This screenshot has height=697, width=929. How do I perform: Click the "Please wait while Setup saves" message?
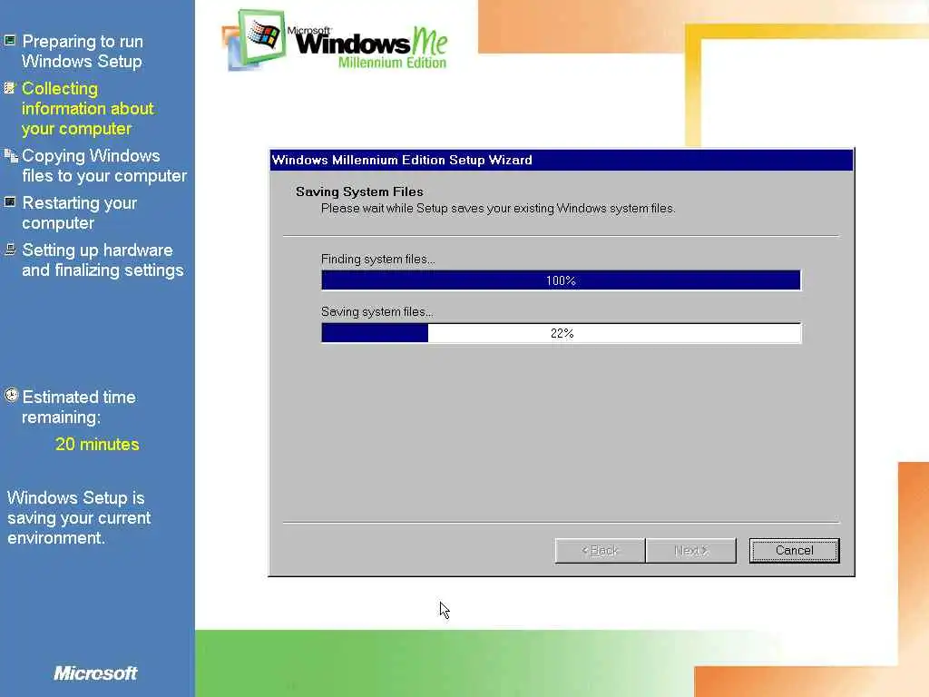[x=498, y=209]
